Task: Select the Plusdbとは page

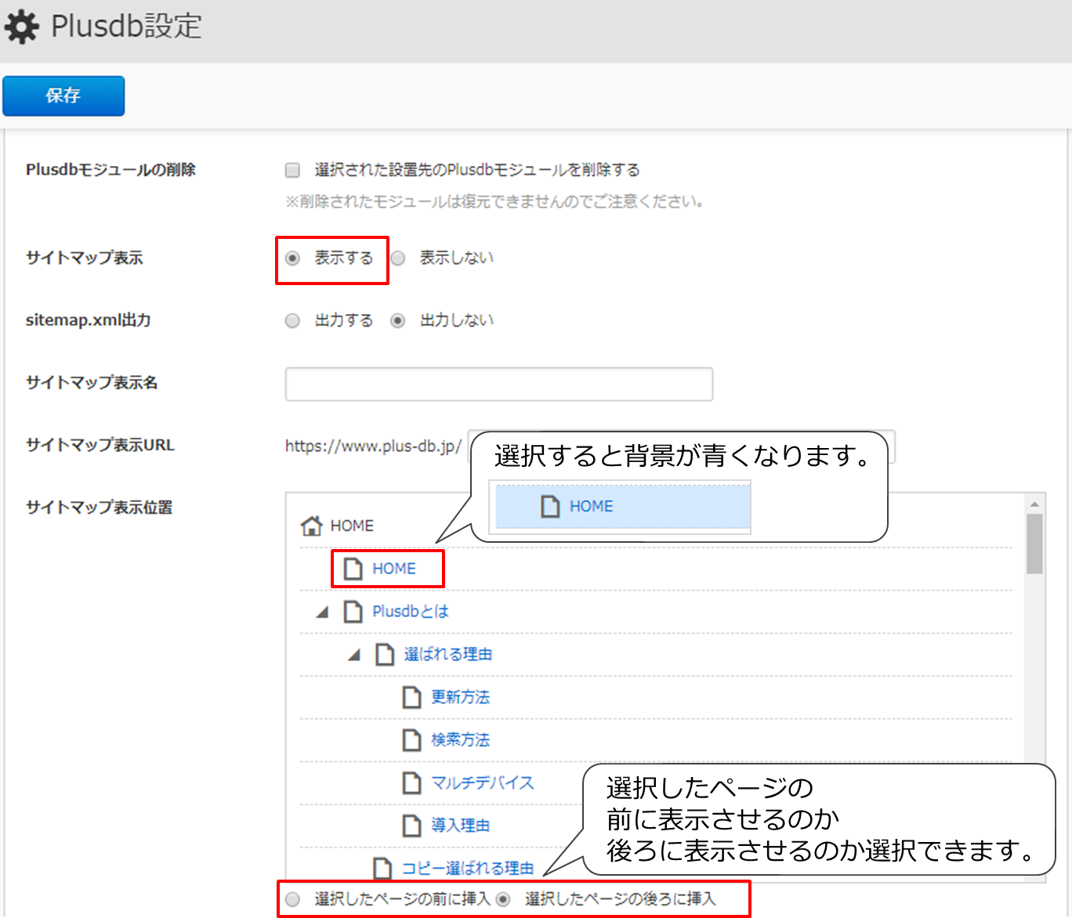Action: point(411,612)
